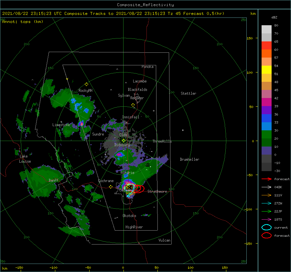Pick the 54 dBZ yellow swatch
Viewport: 291px width, 272px height.
(x=266, y=70)
